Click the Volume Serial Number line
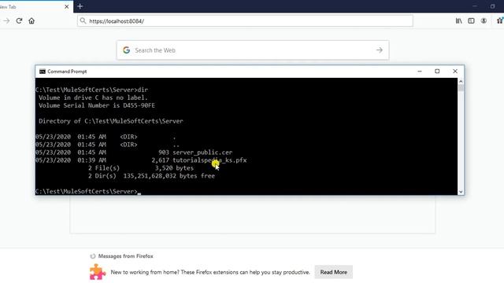The height and width of the screenshot is (283, 504). click(x=97, y=105)
